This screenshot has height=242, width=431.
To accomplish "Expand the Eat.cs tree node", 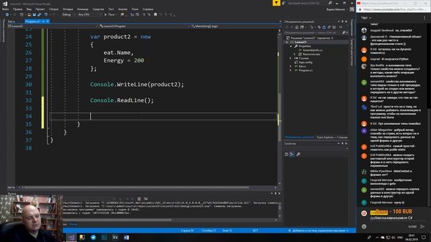I will click(291, 66).
